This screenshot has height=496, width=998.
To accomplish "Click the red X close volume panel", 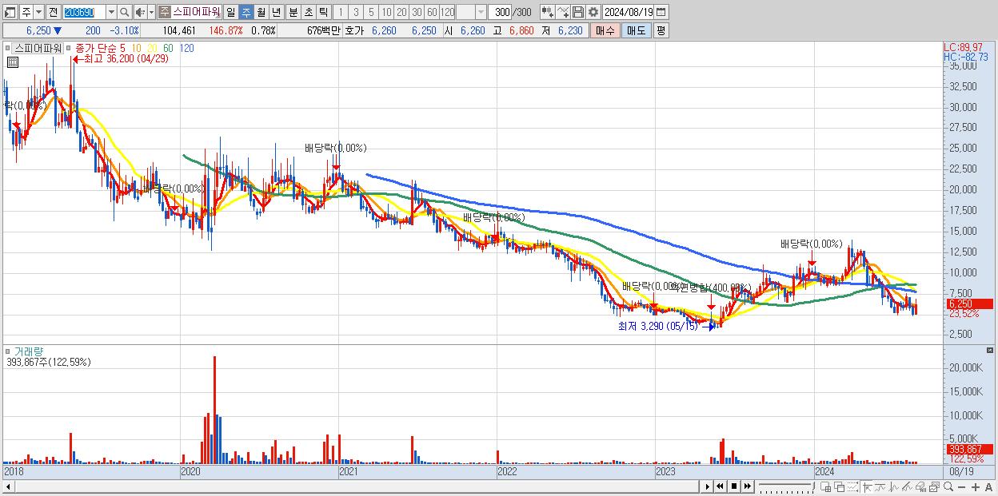I will click(992, 351).
